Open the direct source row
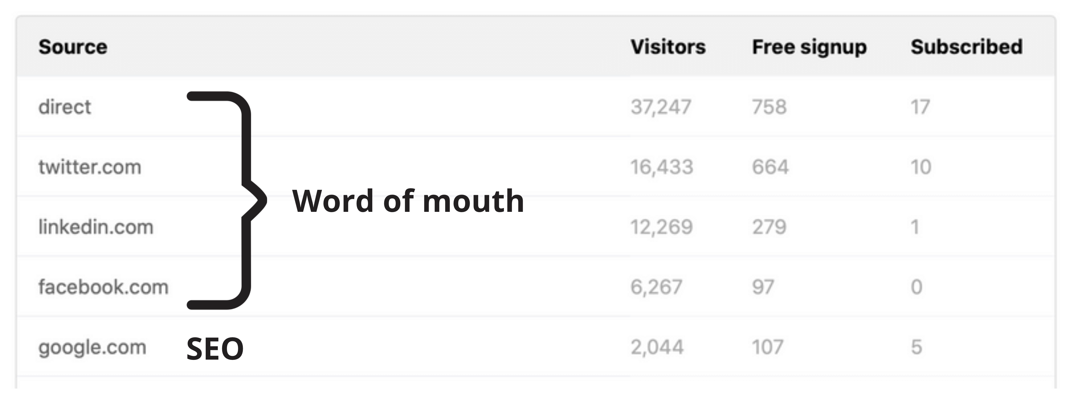The image size is (1072, 407). [x=536, y=107]
